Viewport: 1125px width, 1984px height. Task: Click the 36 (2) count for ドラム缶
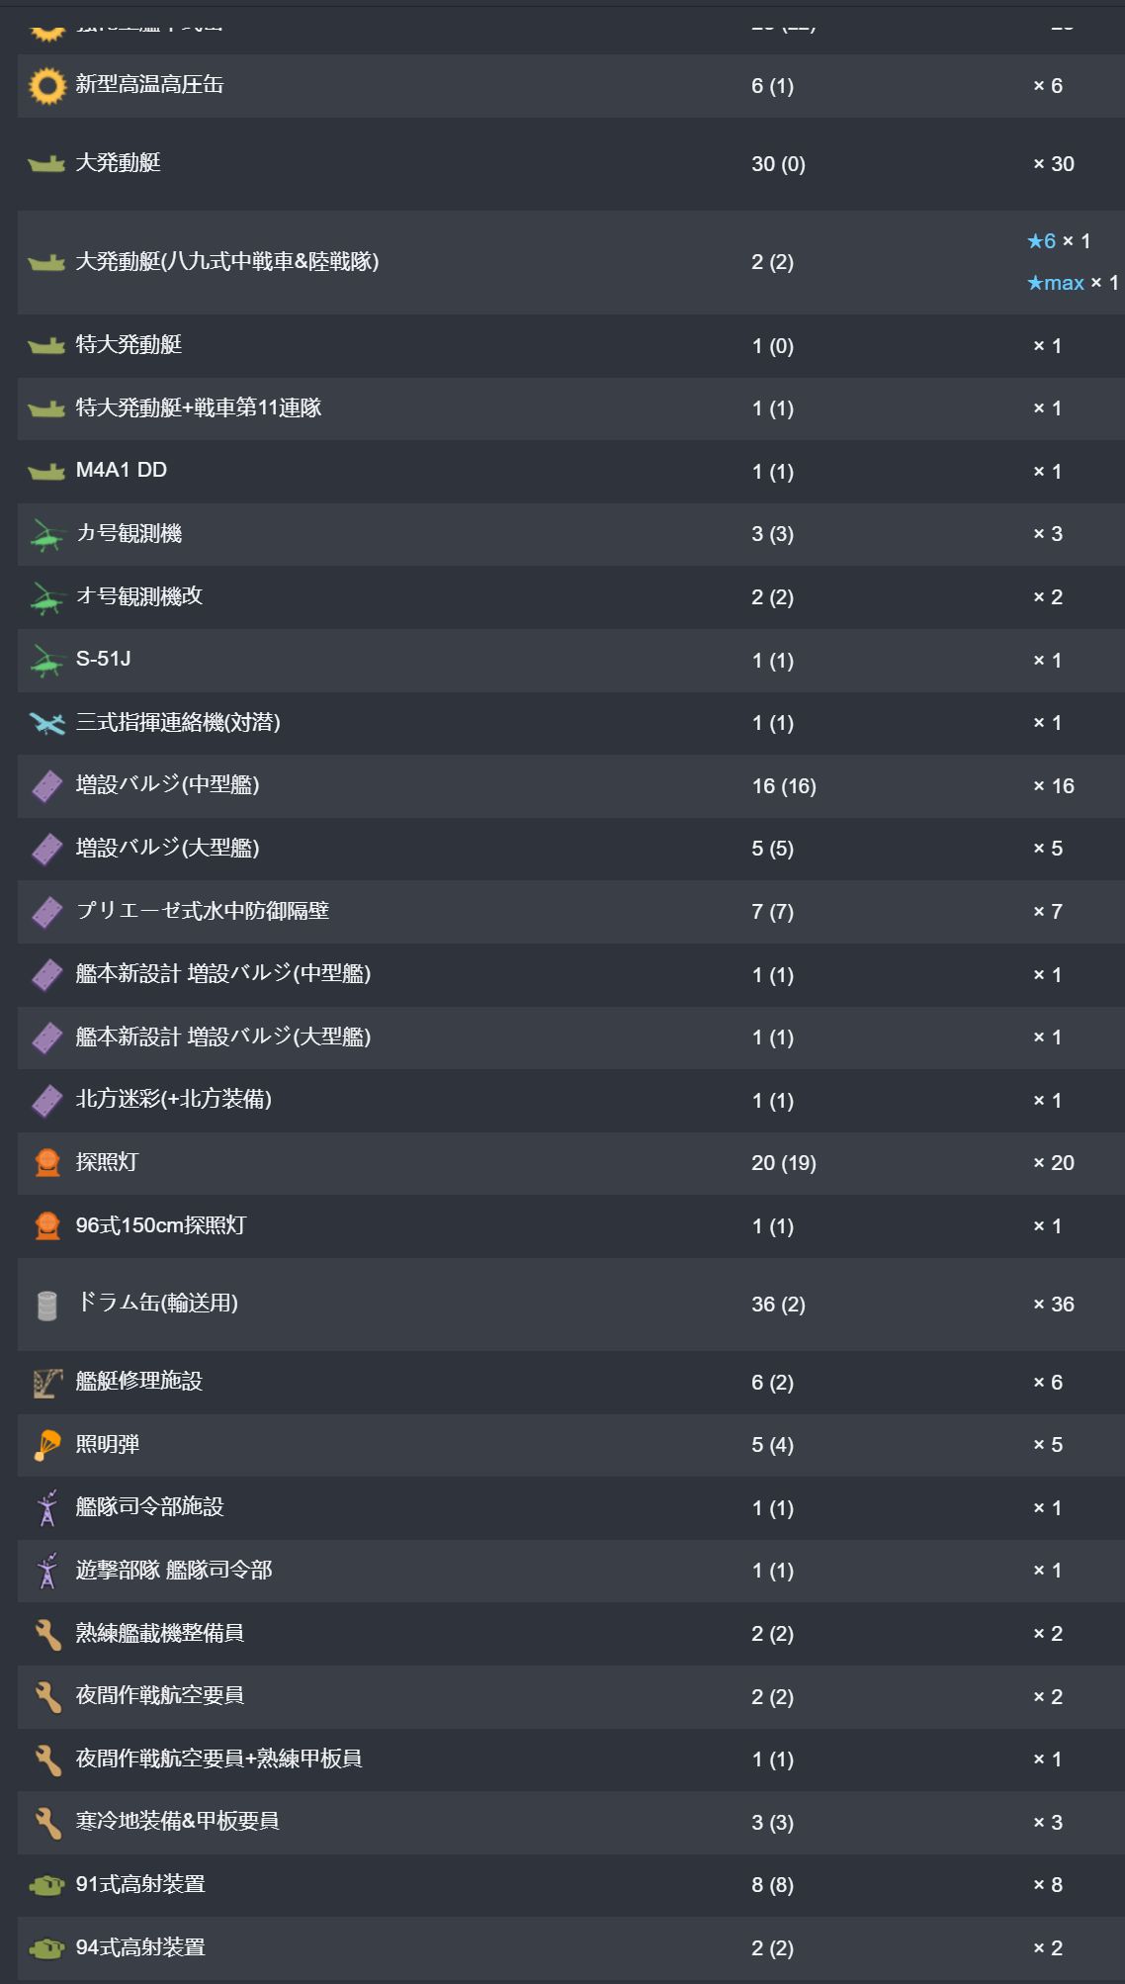click(778, 1305)
